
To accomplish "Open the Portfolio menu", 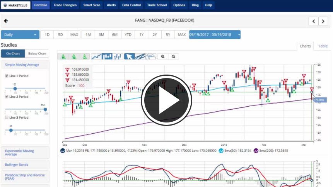I will 41,5.
